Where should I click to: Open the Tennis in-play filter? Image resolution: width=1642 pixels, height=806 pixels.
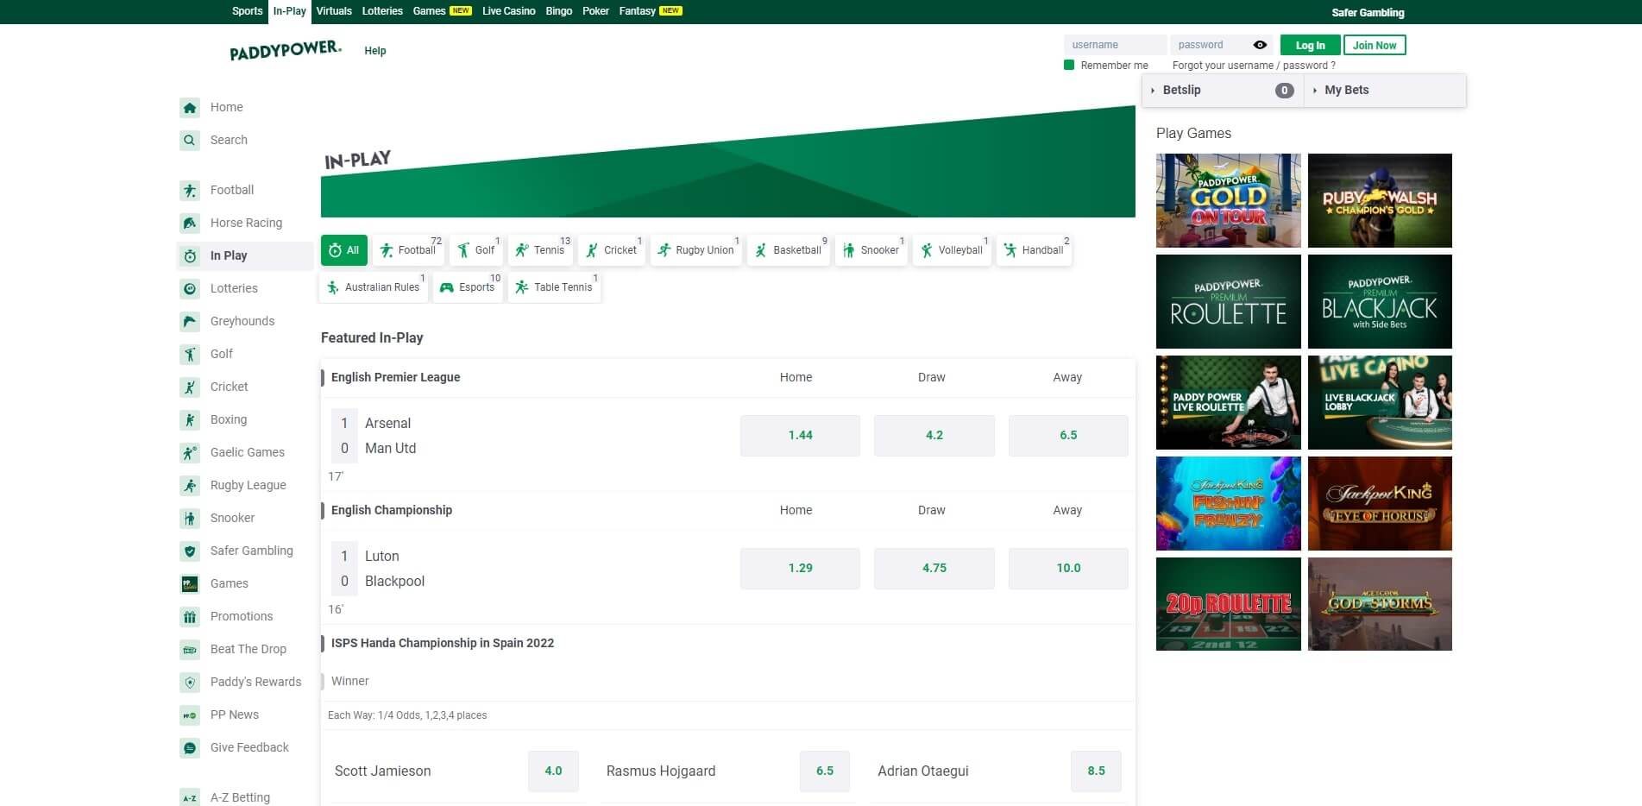tap(541, 249)
